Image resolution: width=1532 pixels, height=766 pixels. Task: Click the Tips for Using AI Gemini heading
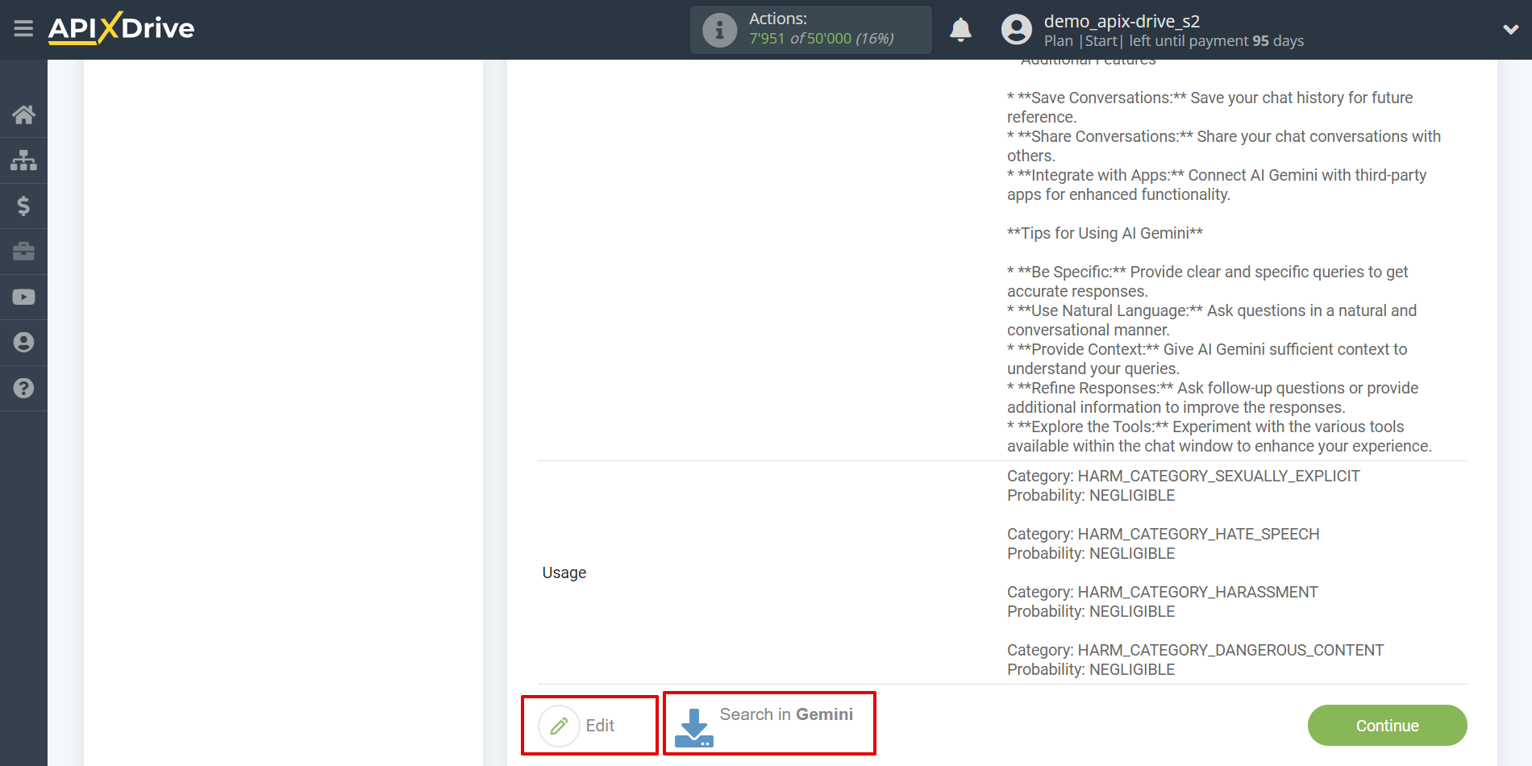point(1105,233)
